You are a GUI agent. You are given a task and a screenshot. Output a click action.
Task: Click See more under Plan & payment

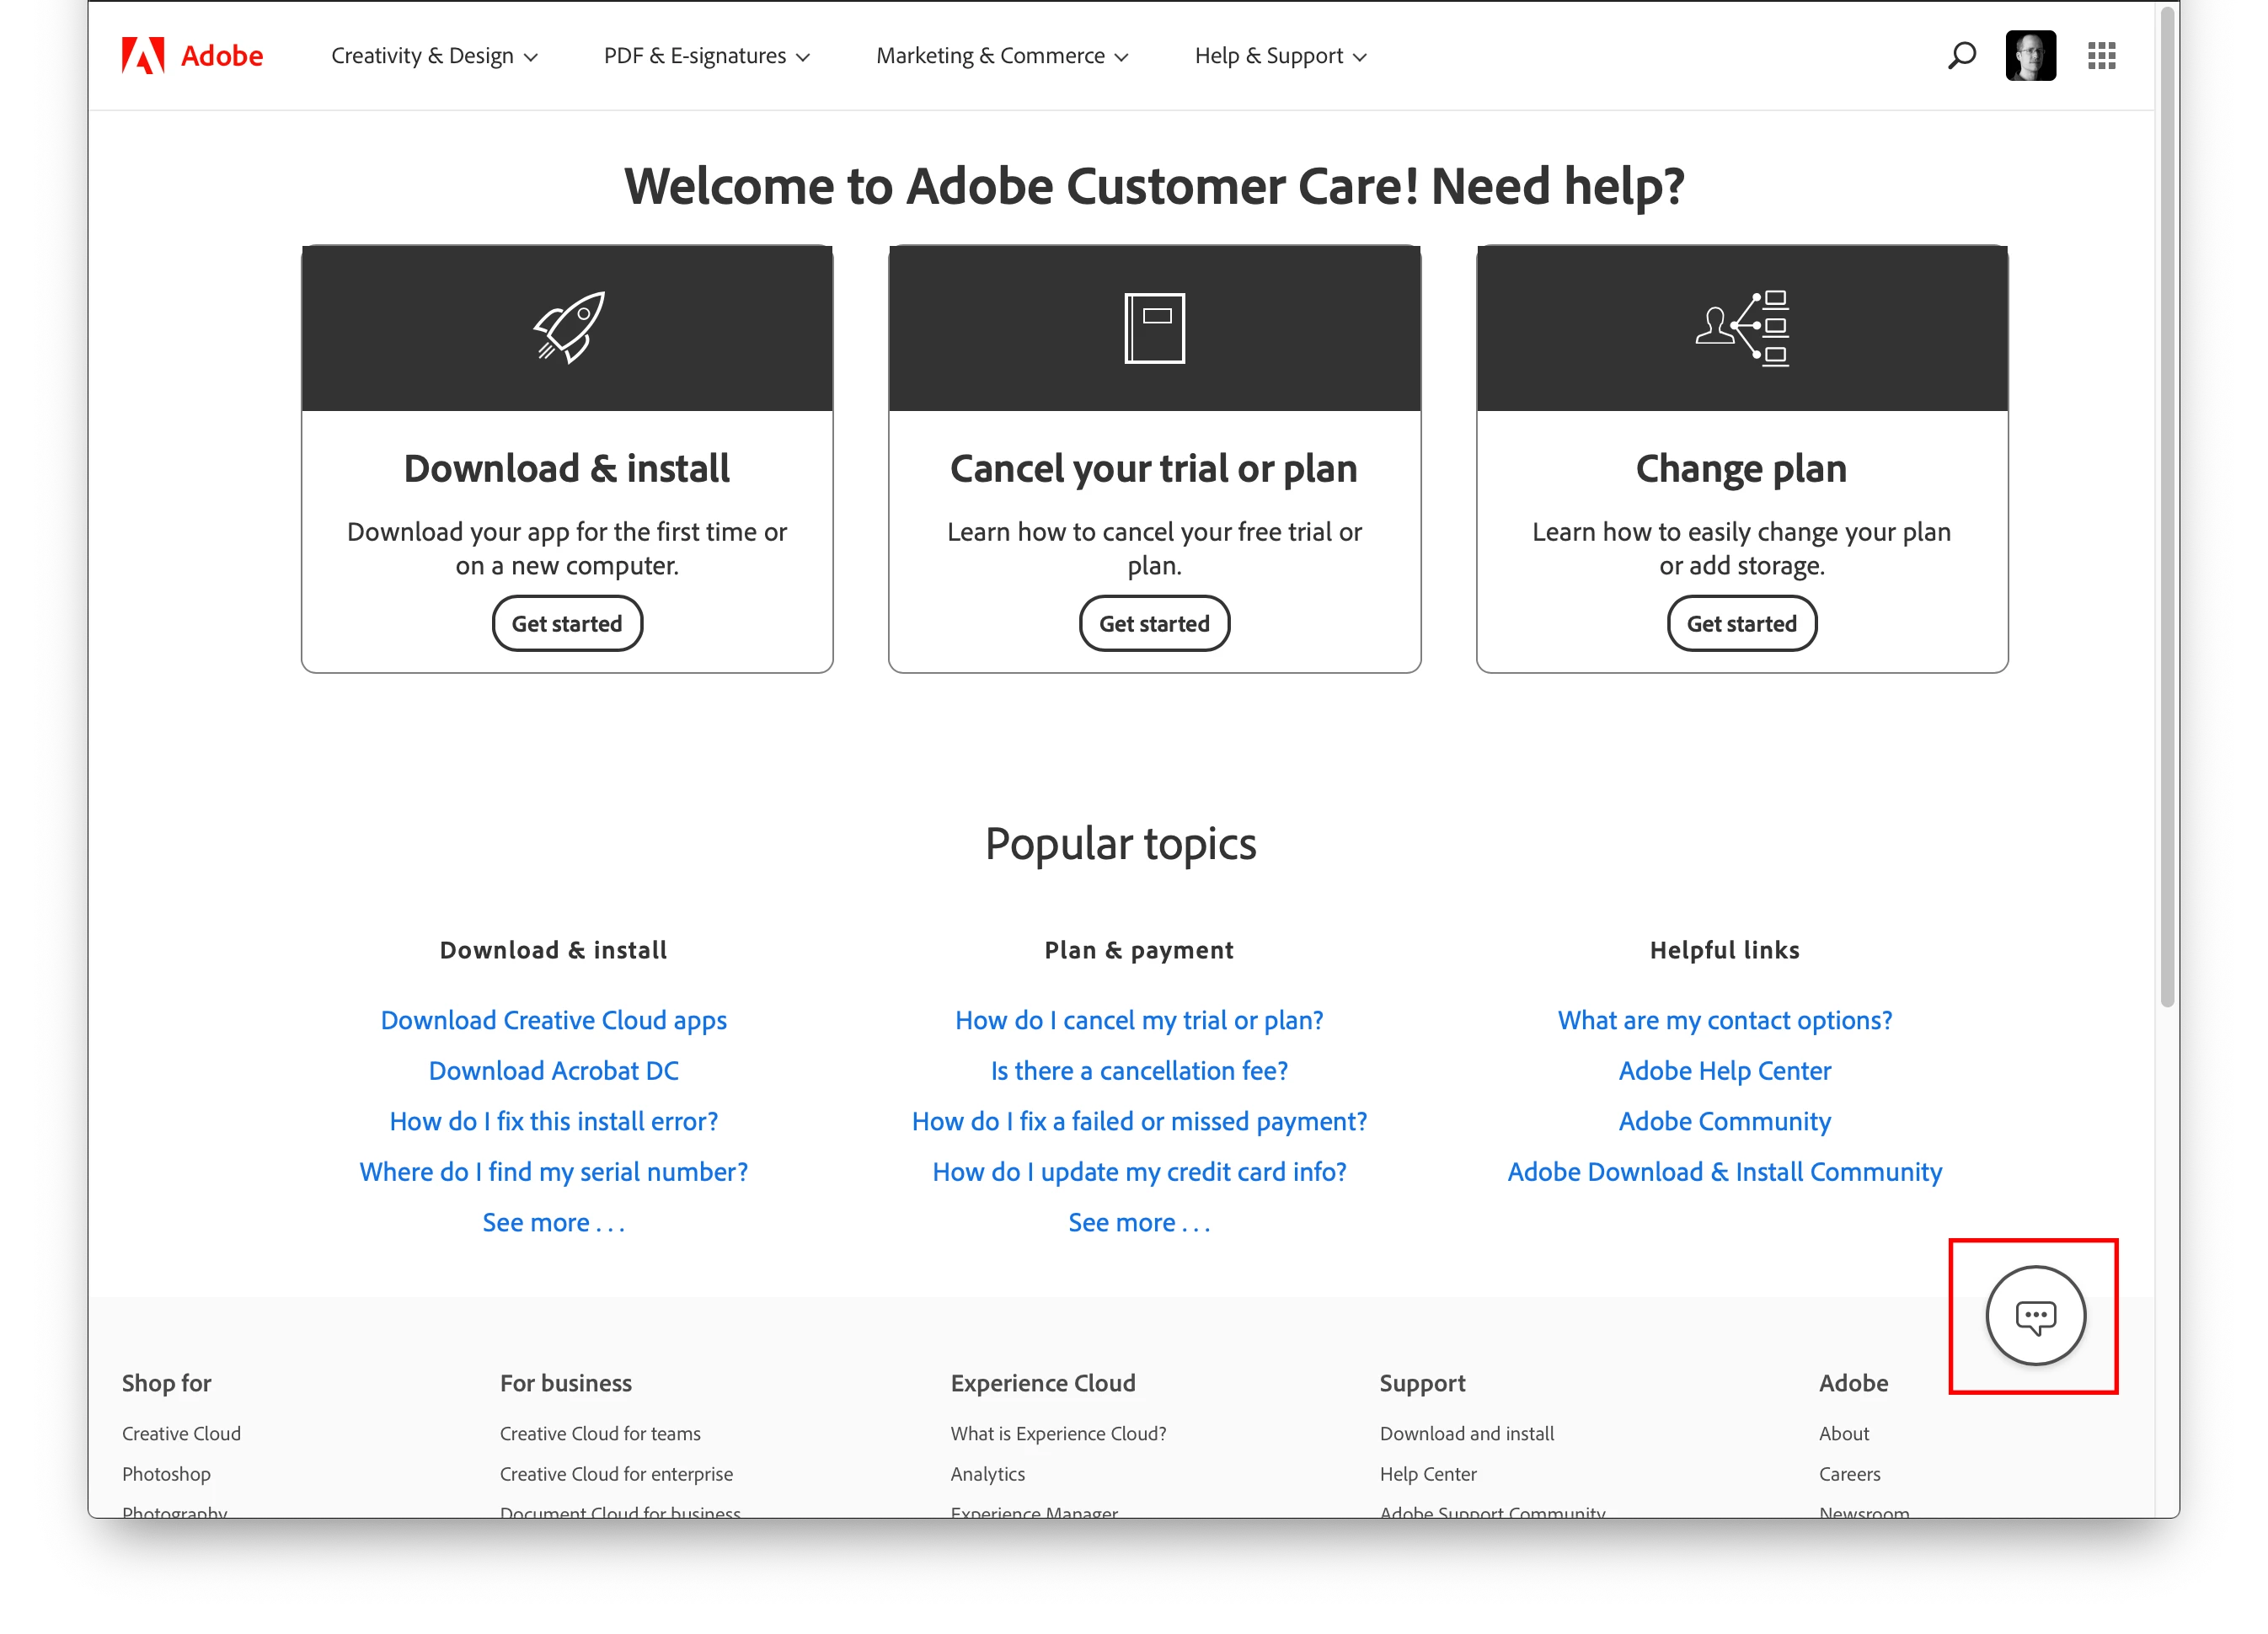pyautogui.click(x=1139, y=1222)
